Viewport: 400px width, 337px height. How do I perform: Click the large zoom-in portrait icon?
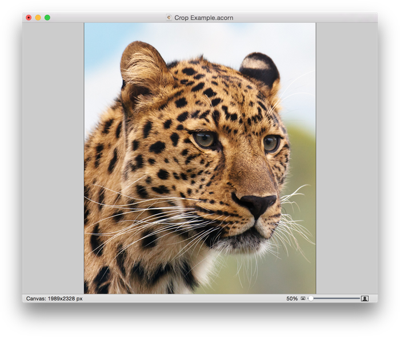[x=365, y=299]
